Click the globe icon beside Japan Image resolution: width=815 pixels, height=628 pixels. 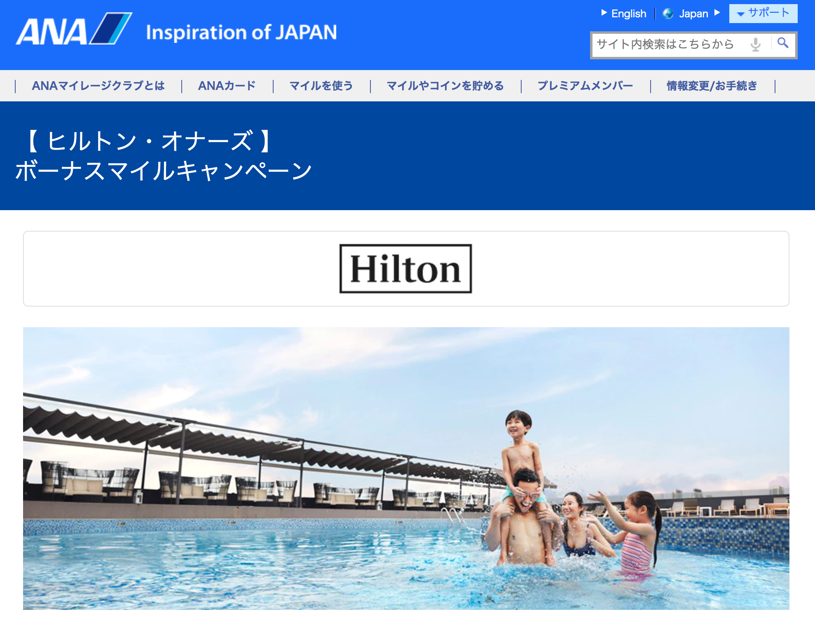coord(668,14)
